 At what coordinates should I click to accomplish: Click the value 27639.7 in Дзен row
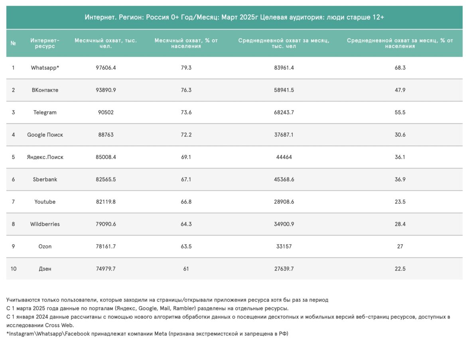(284, 268)
